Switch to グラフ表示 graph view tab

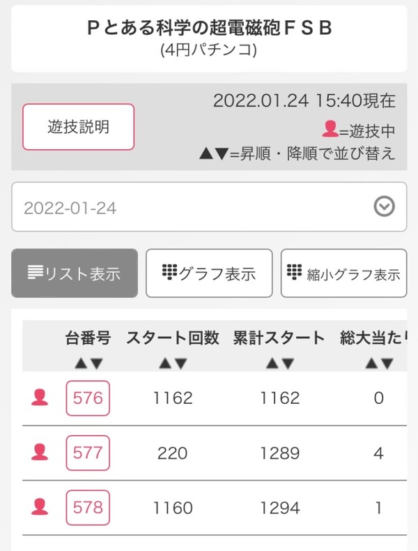209,273
